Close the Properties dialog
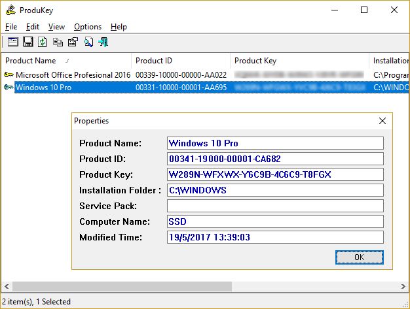Screen dimensions: 410x309 [382, 121]
